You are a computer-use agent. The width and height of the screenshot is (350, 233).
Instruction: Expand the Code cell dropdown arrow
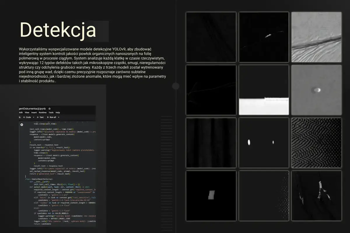34,117
